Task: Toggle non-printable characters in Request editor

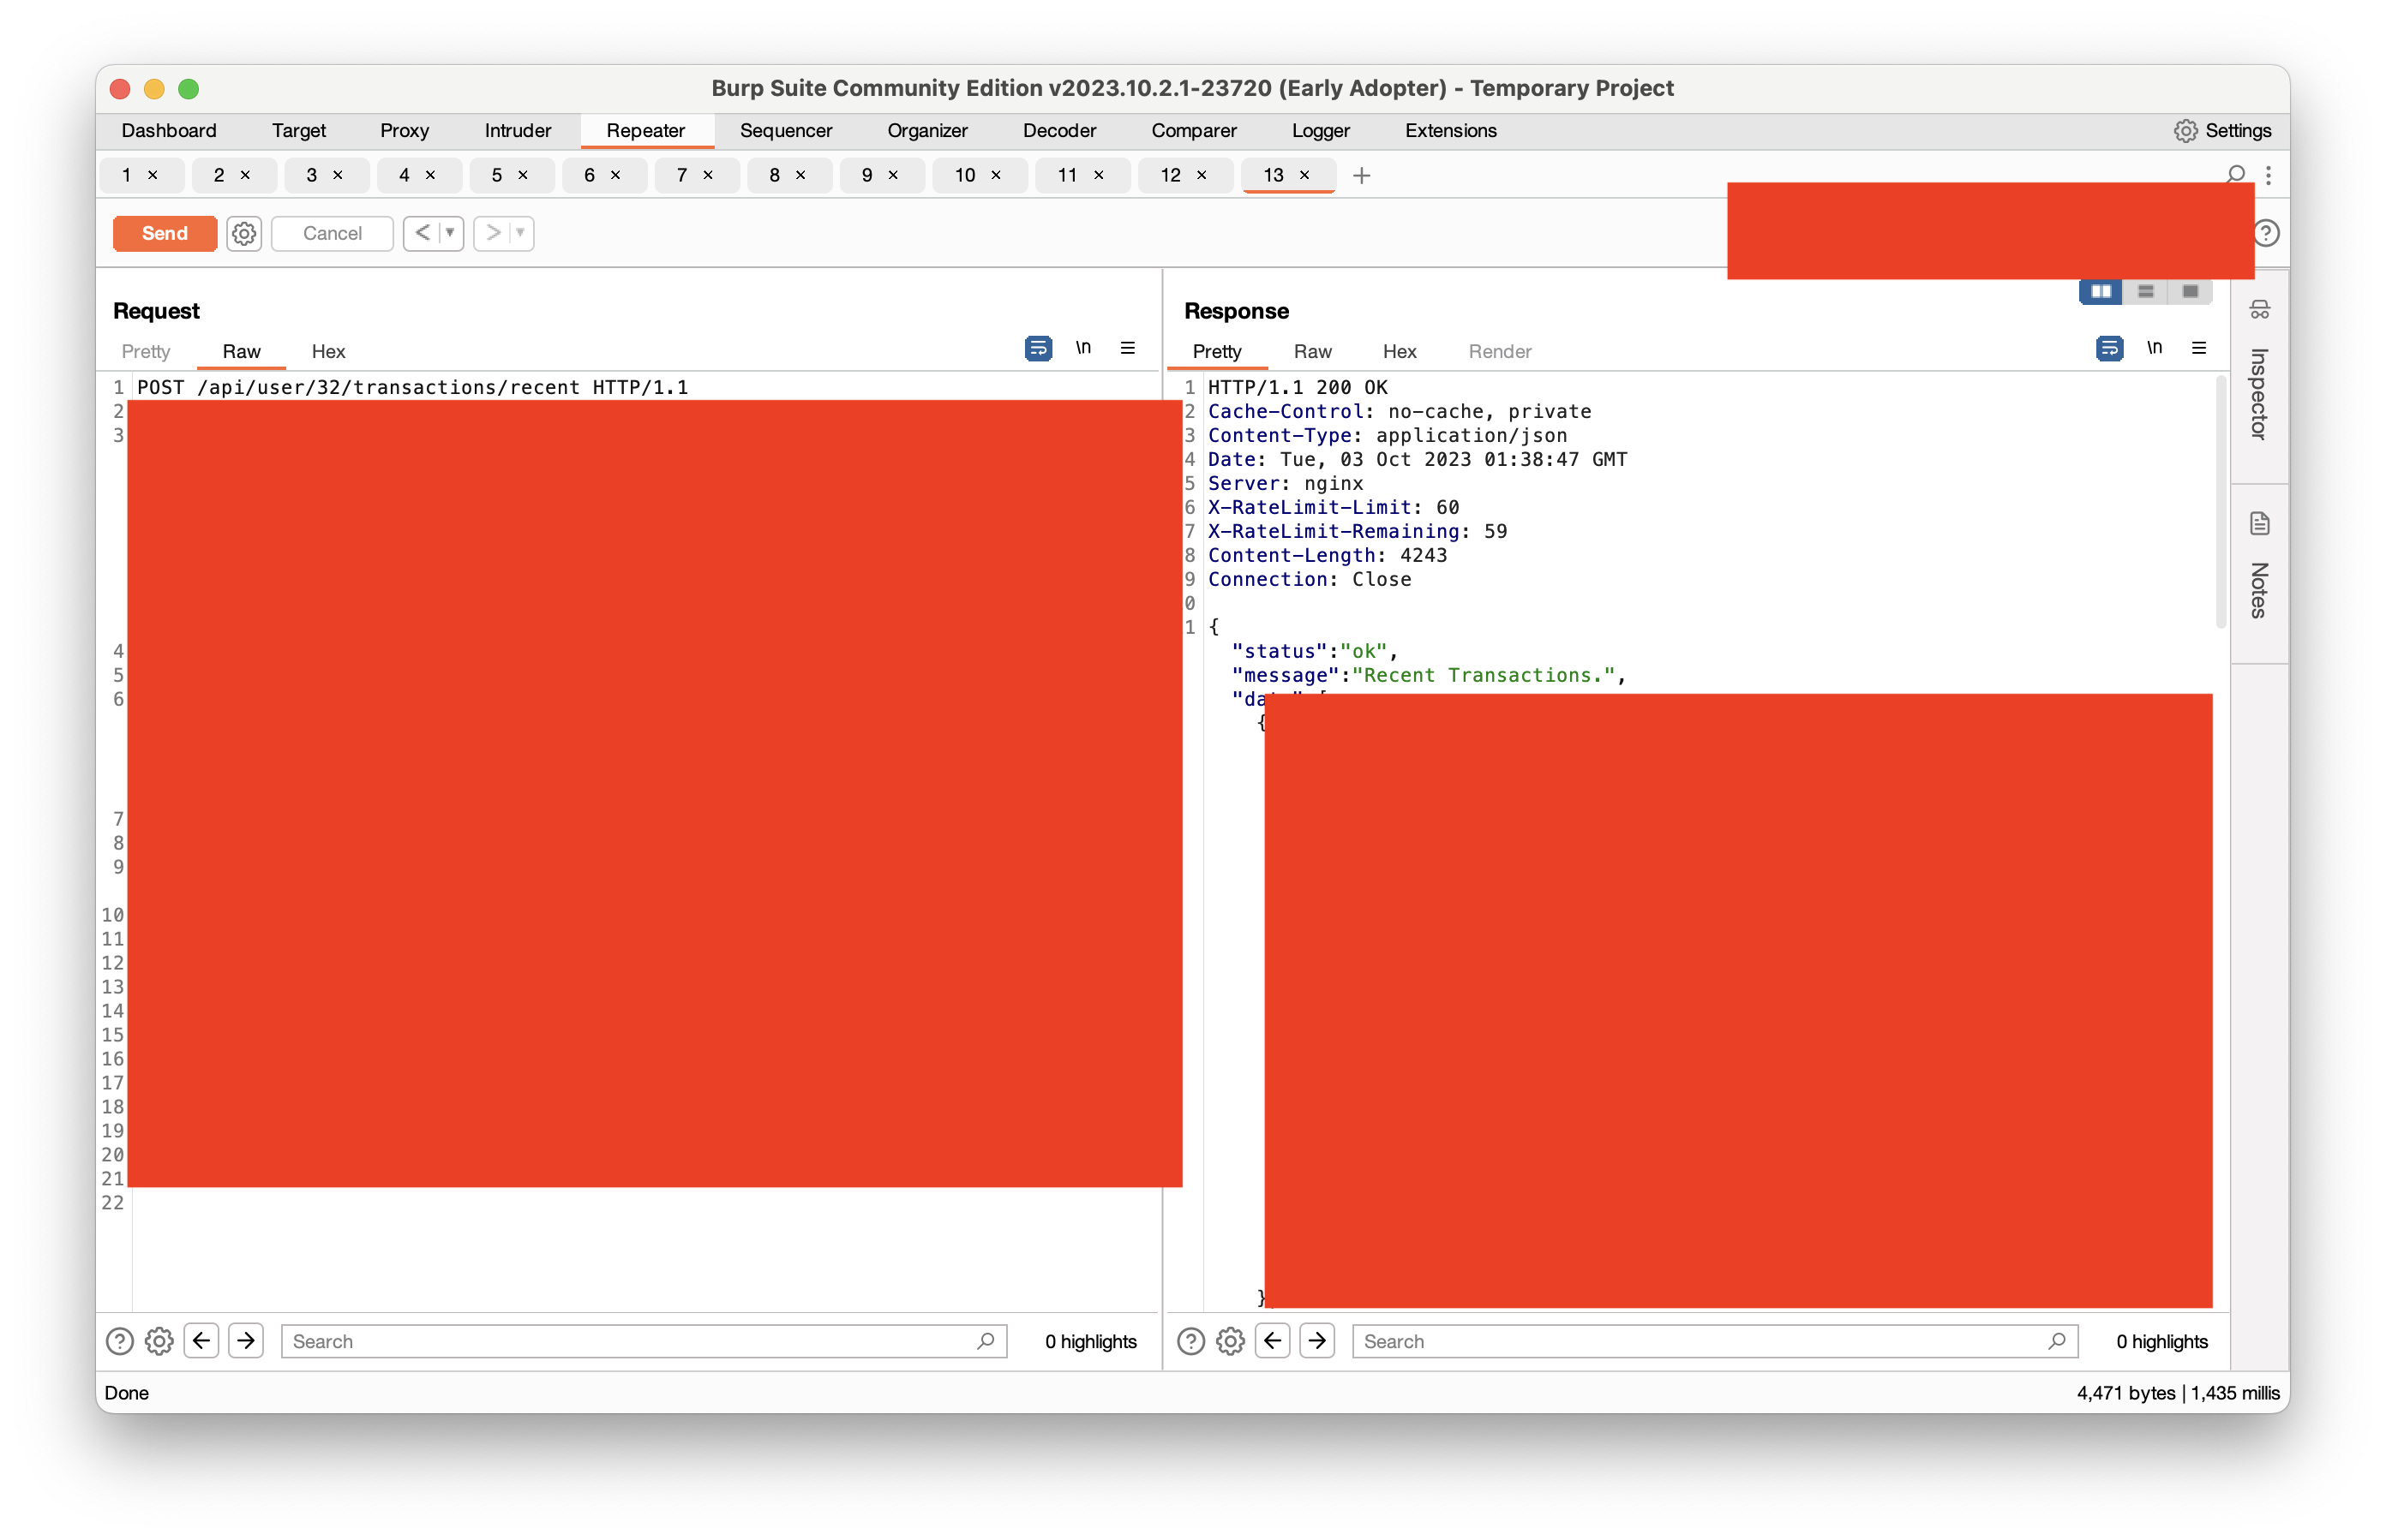Action: tap(1082, 348)
